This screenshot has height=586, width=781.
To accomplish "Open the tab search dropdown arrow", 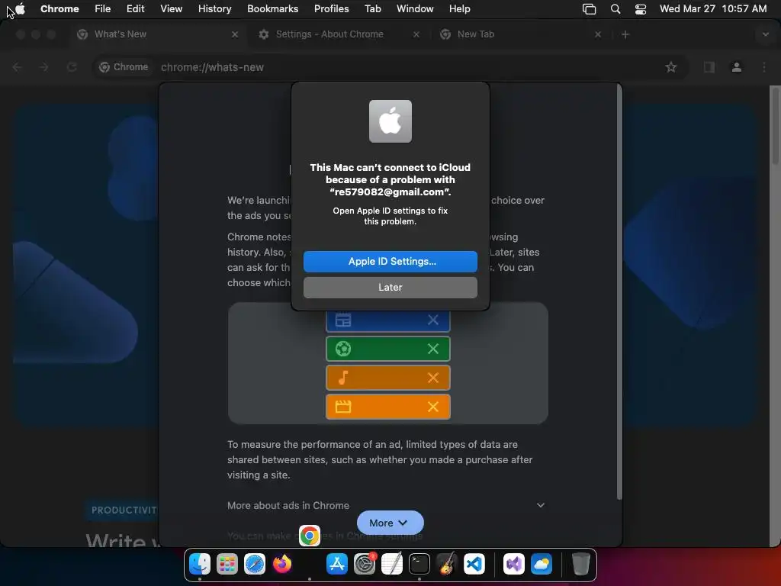I will click(x=766, y=34).
